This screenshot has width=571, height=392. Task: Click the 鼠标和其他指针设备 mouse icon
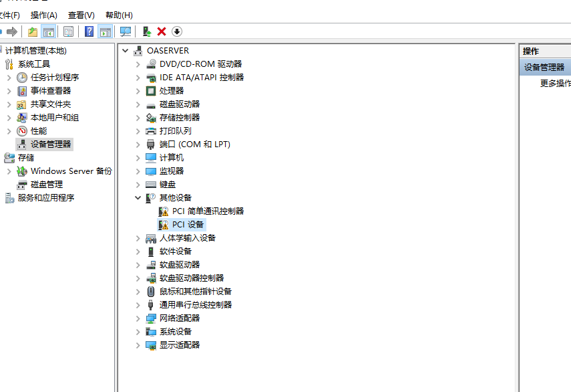pyautogui.click(x=151, y=292)
